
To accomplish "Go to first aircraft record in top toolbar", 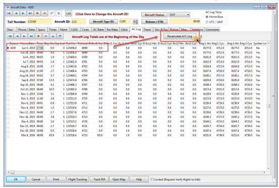I will 9,13.
